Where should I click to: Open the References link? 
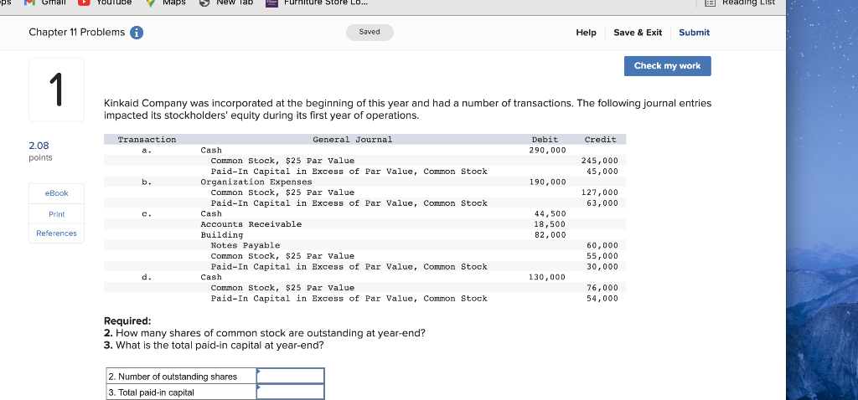[x=56, y=233]
